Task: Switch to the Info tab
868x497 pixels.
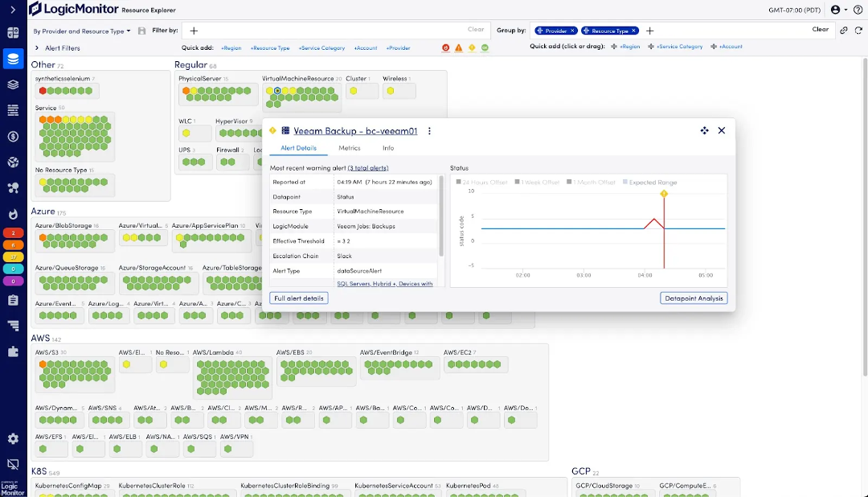Action: click(388, 148)
